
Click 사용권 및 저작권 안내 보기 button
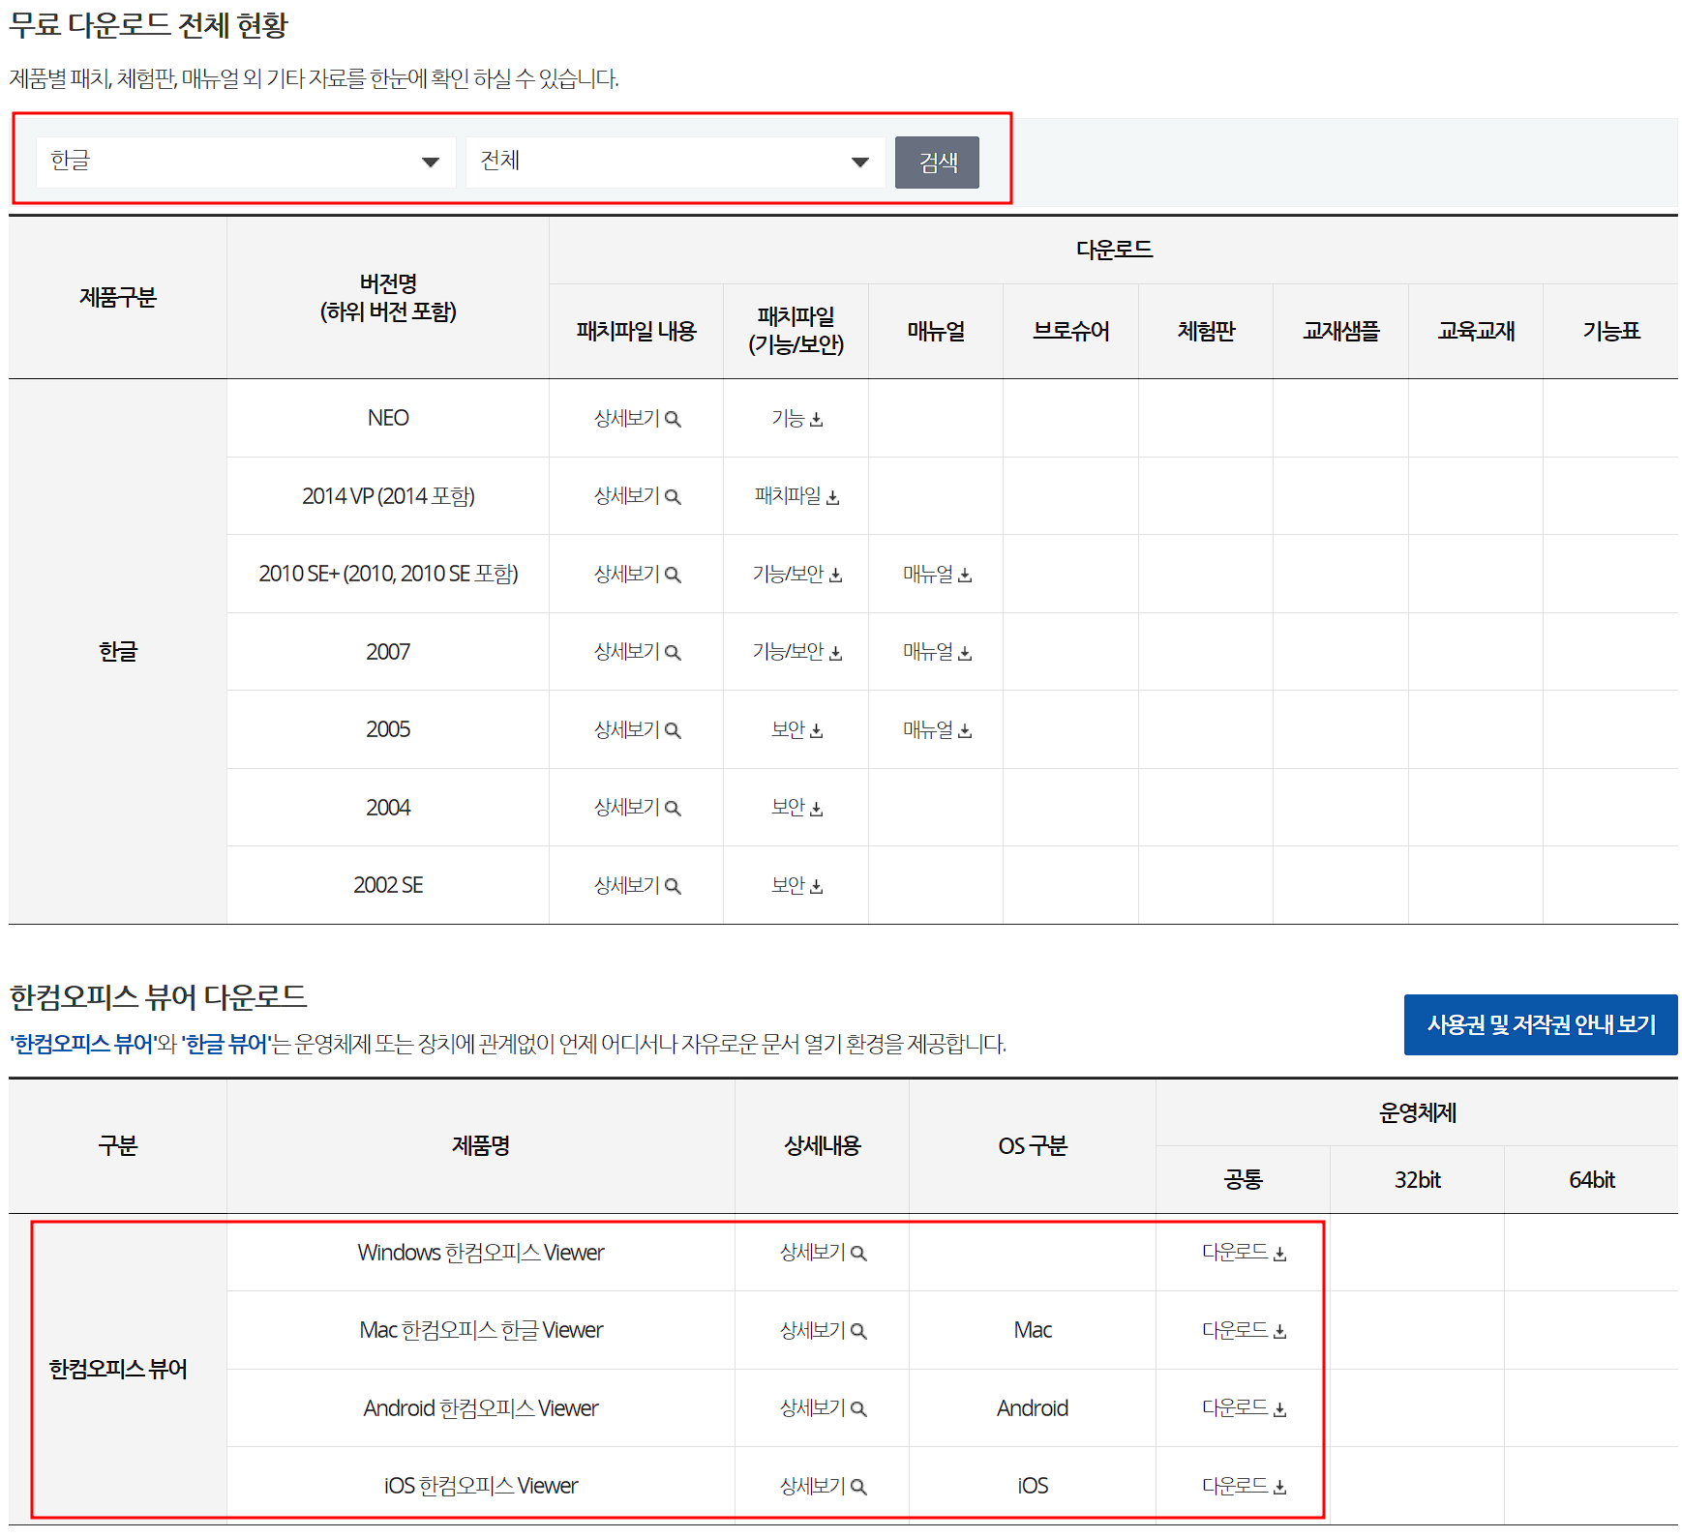1541,1024
